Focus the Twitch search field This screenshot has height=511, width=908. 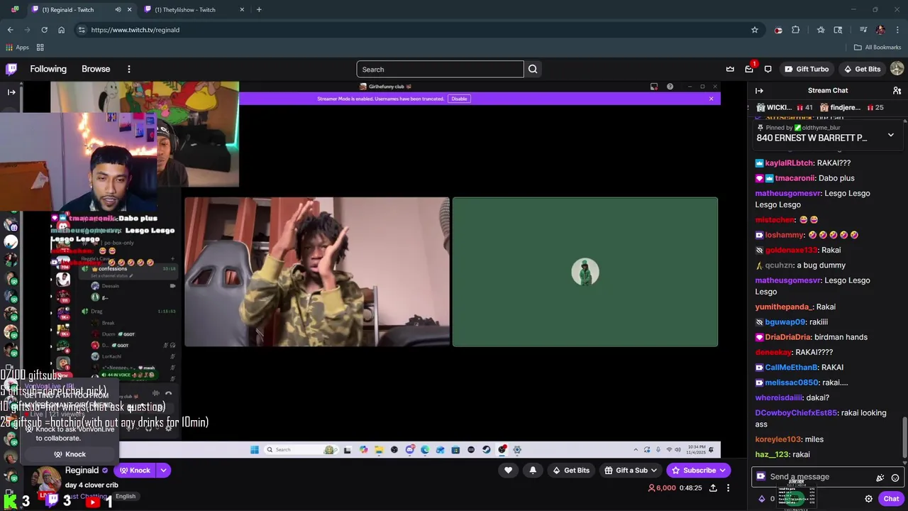point(440,69)
